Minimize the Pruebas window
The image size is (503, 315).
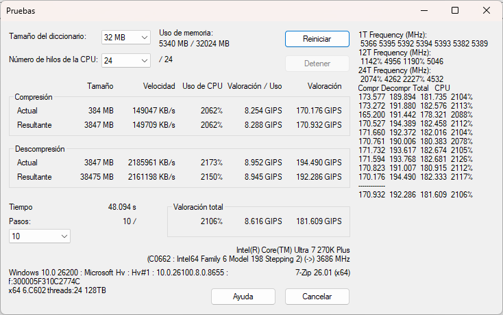424,10
